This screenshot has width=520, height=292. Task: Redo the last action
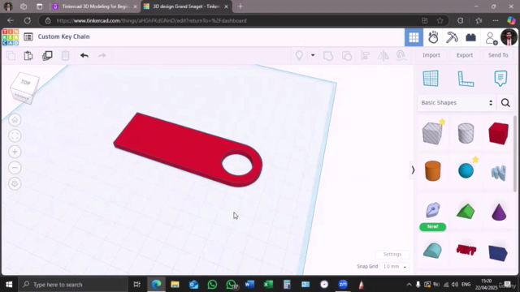coord(102,55)
